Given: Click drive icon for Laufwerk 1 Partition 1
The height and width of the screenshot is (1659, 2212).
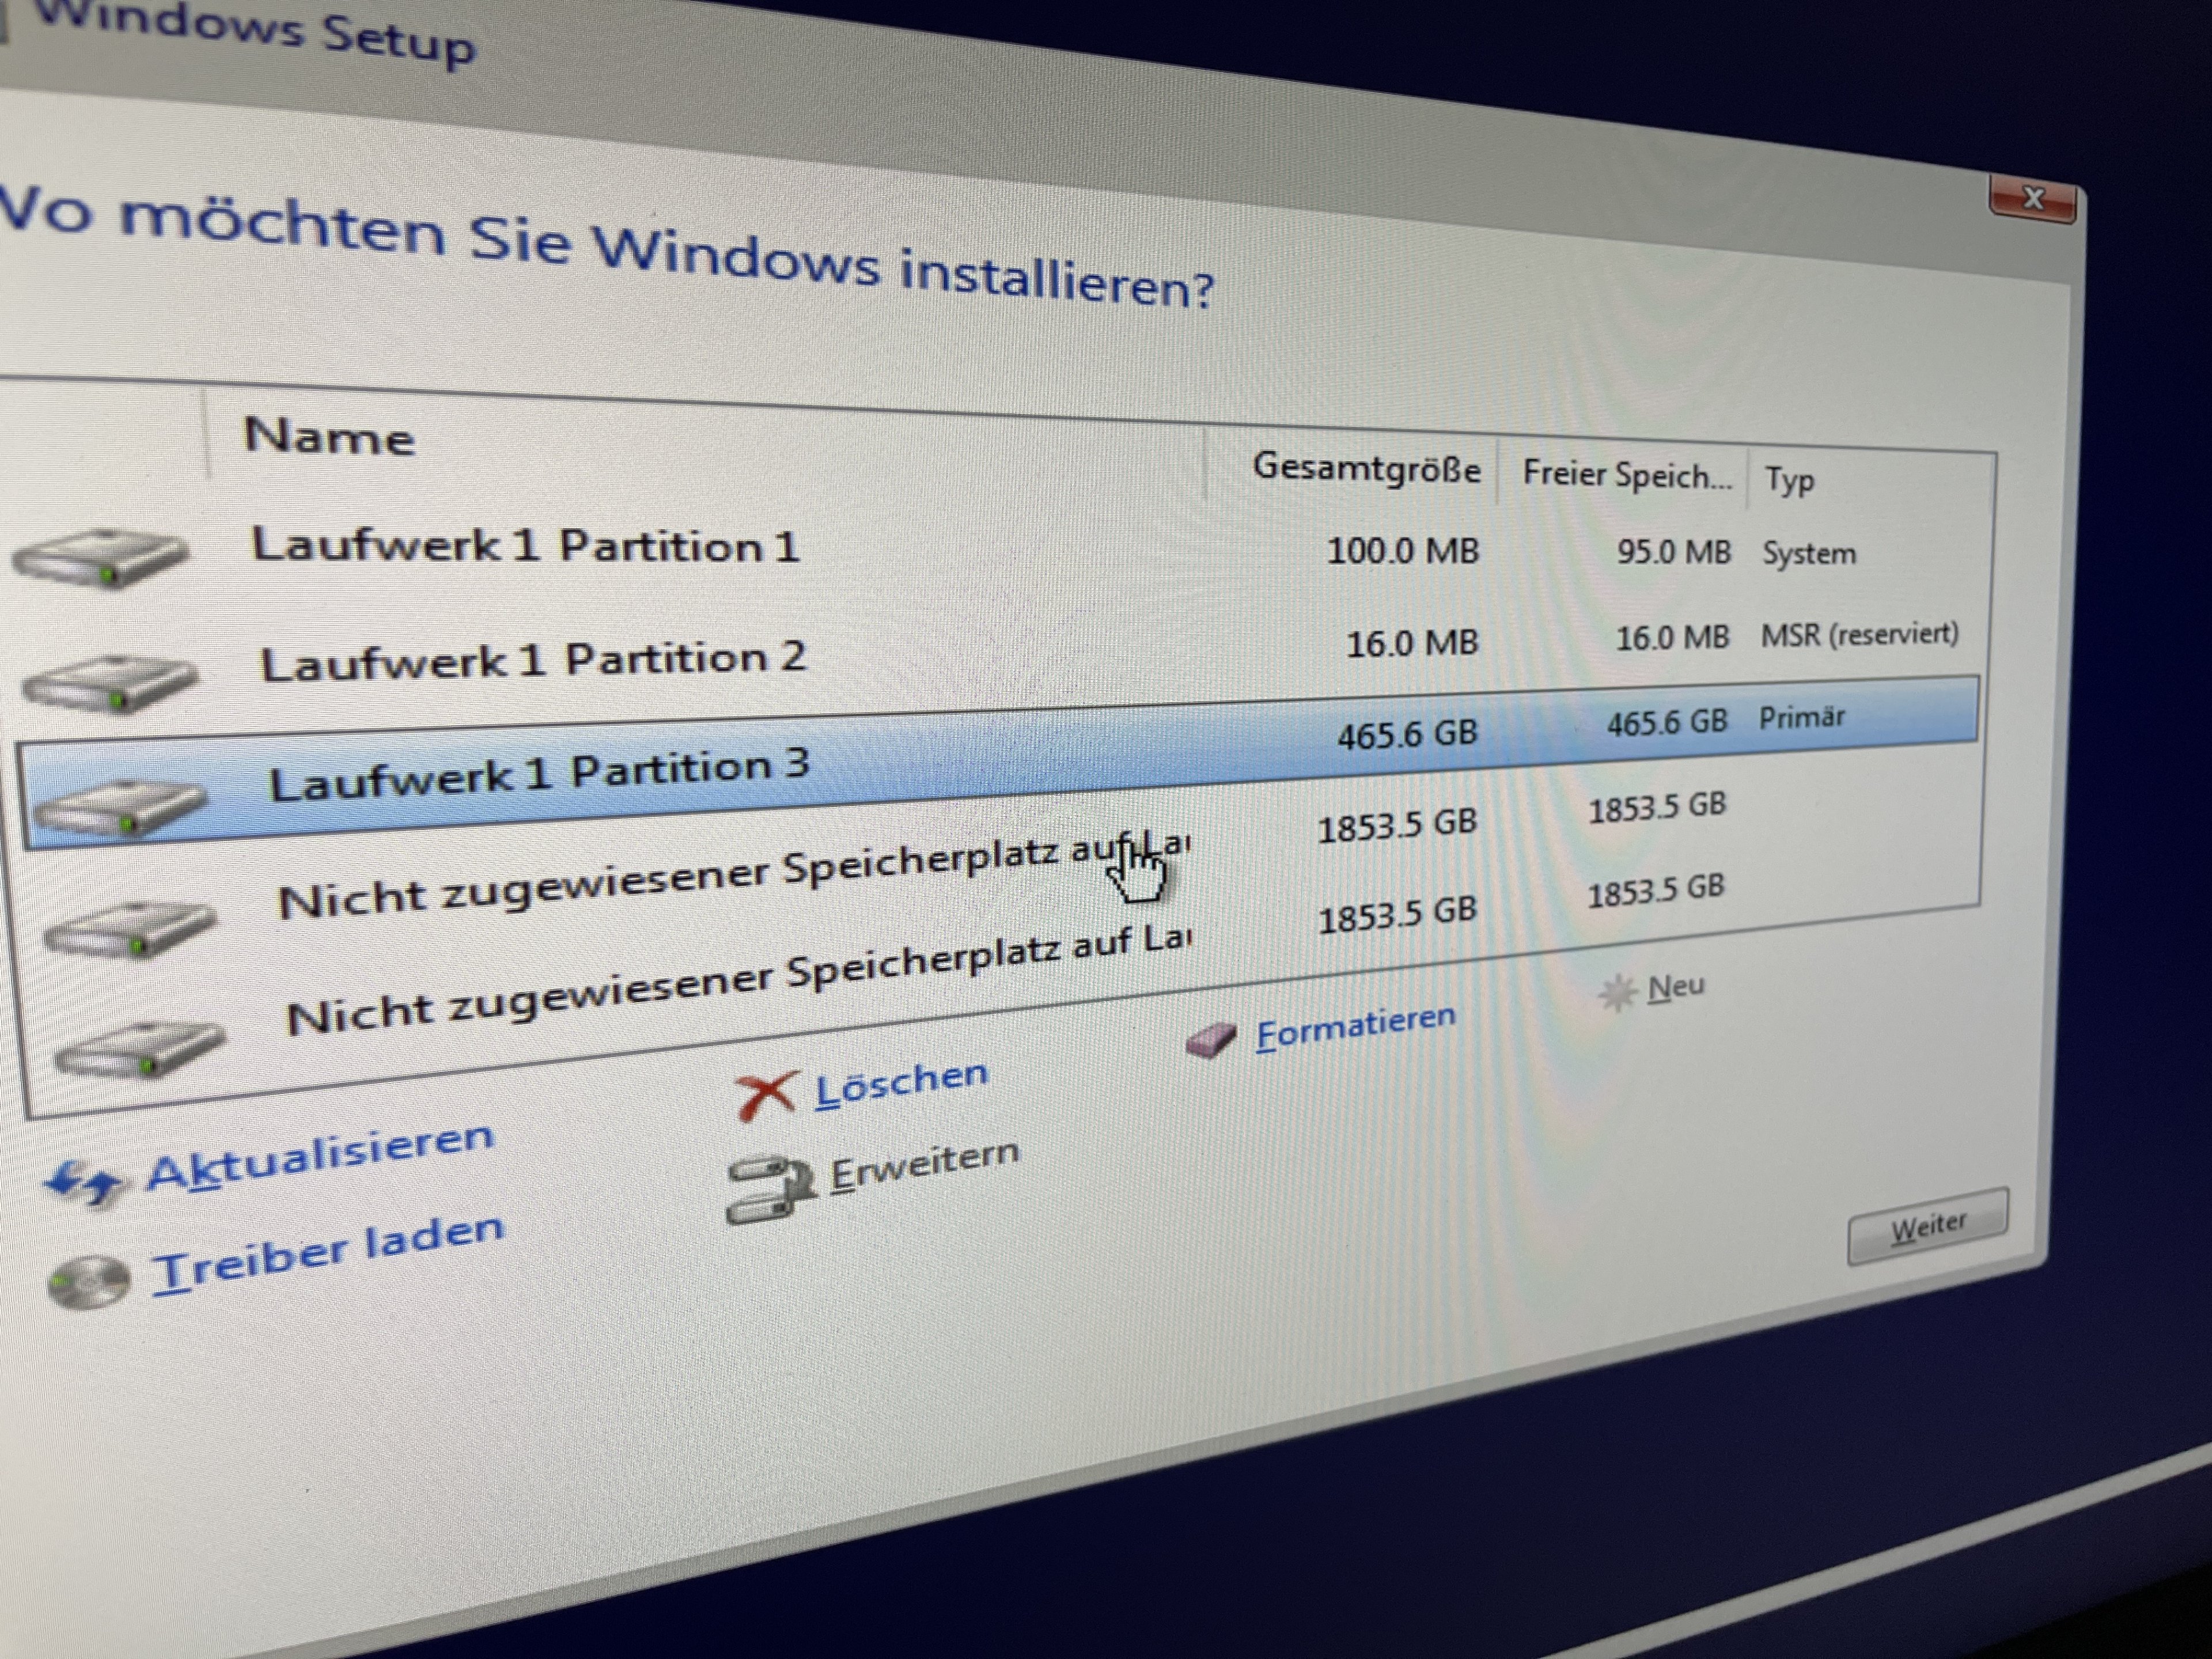Looking at the screenshot, I should pyautogui.click(x=100, y=558).
